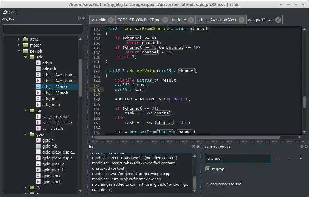
Task: Click the search field containing 'channel'
Action: tap(237, 158)
